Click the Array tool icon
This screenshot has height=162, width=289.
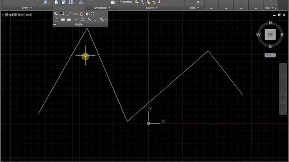70,2
